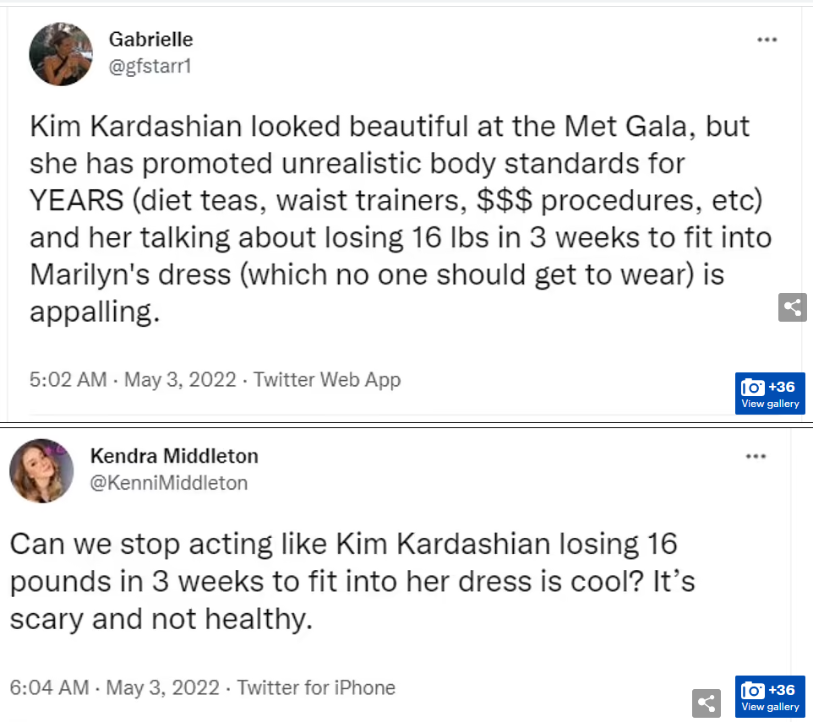
Task: Click Gabrielle's tweet text about Met Gala
Action: 401,219
